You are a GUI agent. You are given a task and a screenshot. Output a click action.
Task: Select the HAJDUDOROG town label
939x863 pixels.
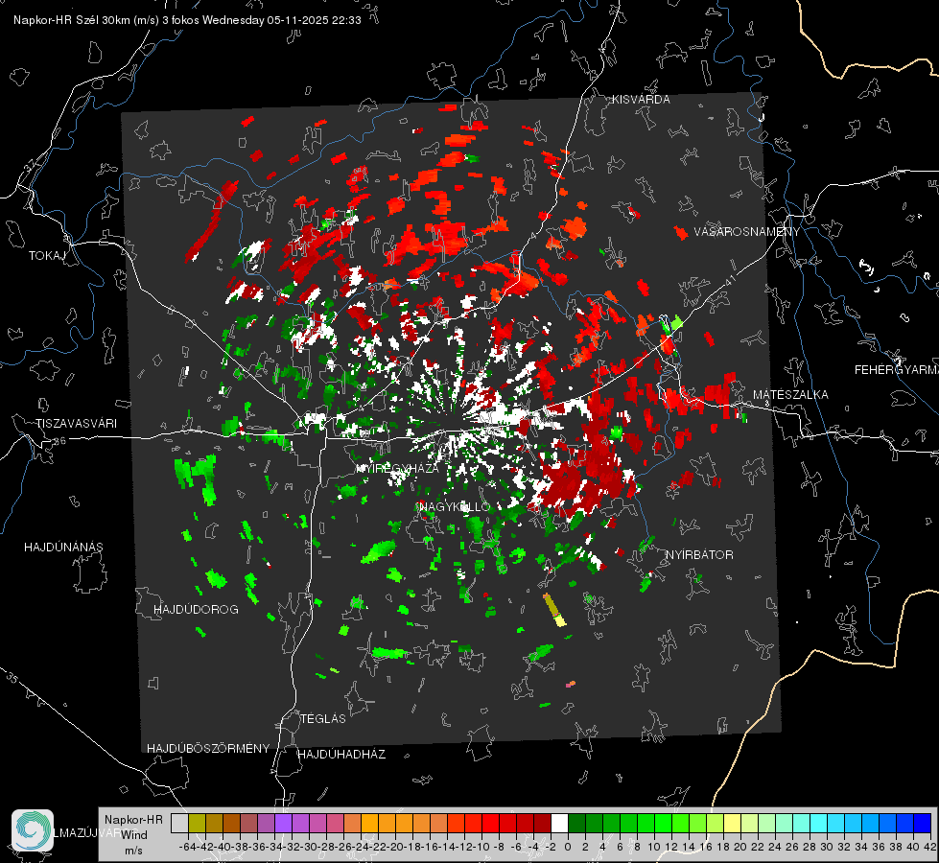click(x=196, y=610)
